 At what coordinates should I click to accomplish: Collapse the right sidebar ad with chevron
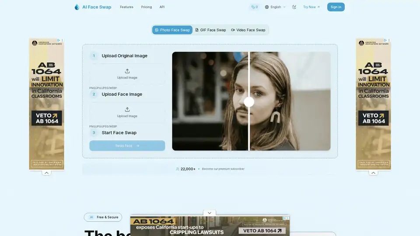[373, 173]
